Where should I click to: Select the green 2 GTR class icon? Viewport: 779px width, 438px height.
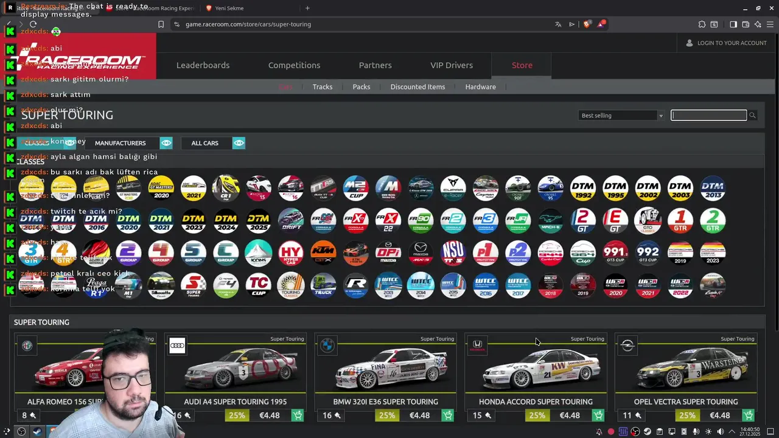(713, 221)
